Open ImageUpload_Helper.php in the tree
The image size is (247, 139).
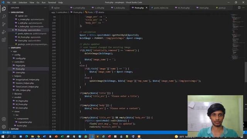tap(27, 80)
